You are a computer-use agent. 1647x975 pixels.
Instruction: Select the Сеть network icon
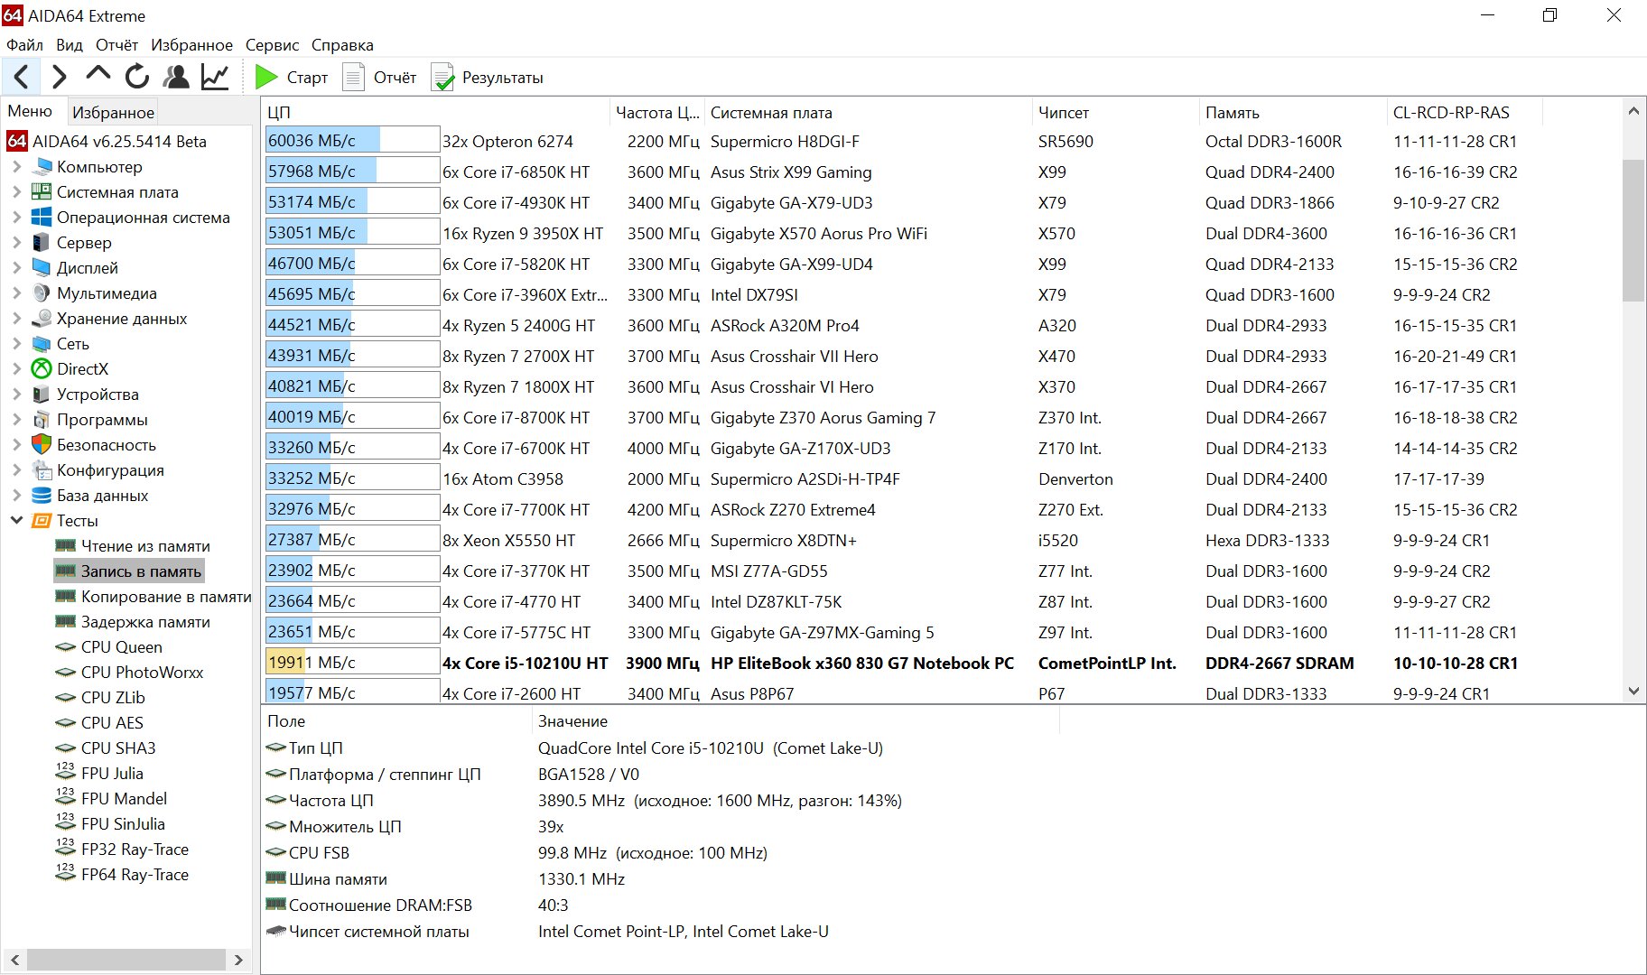click(42, 344)
